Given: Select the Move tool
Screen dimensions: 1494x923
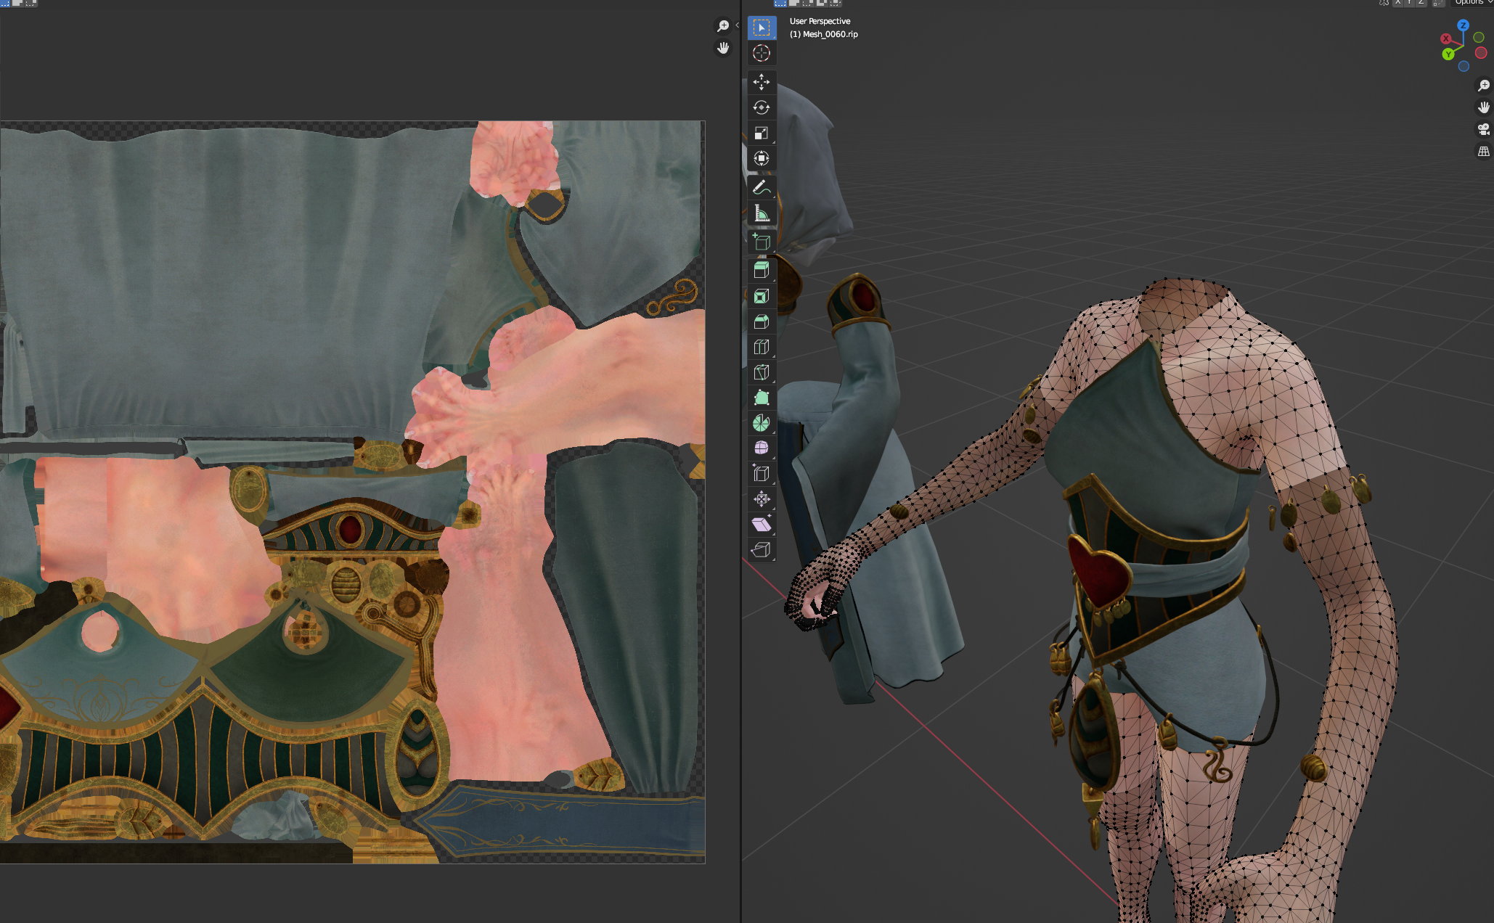Looking at the screenshot, I should [x=761, y=82].
